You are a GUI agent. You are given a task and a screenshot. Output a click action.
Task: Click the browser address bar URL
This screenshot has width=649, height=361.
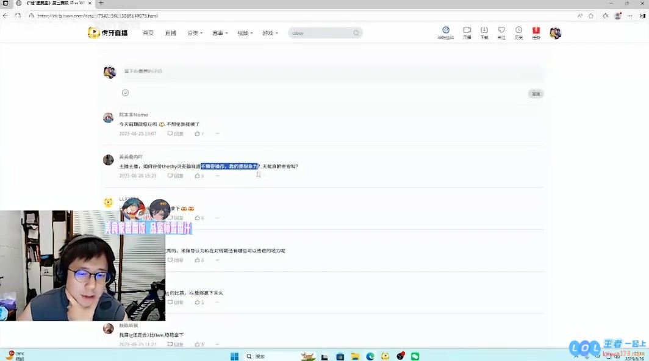click(97, 16)
